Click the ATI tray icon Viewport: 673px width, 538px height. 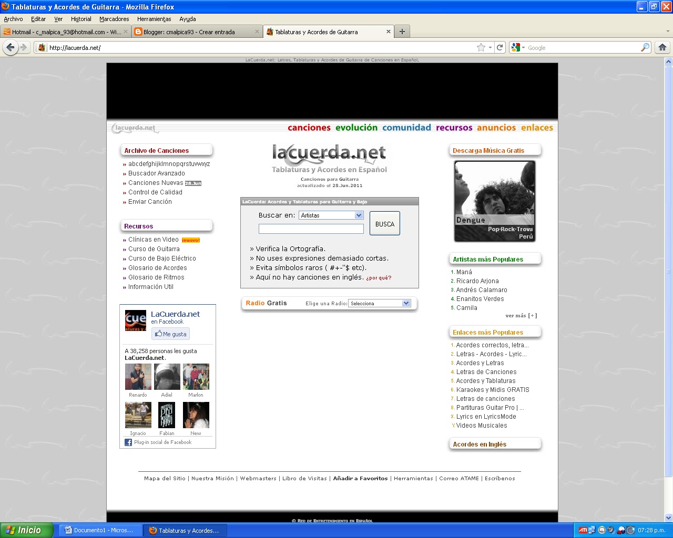pyautogui.click(x=583, y=530)
